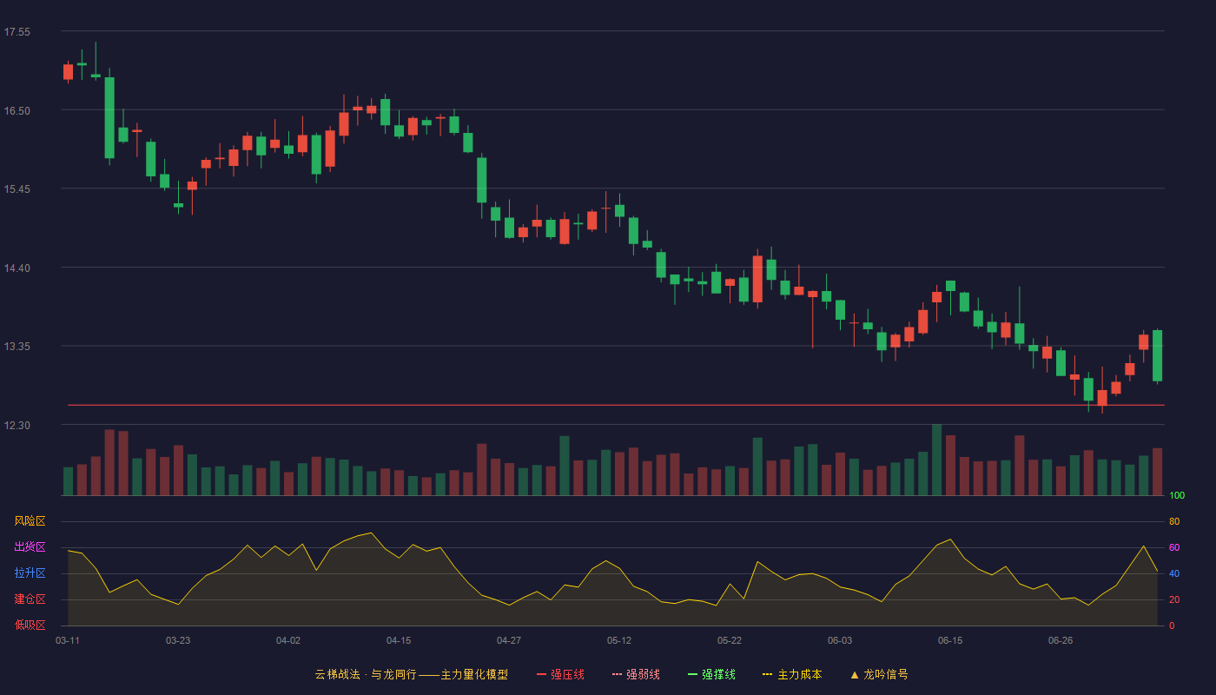Click the tallest green volume bar near 06-15

(x=936, y=460)
